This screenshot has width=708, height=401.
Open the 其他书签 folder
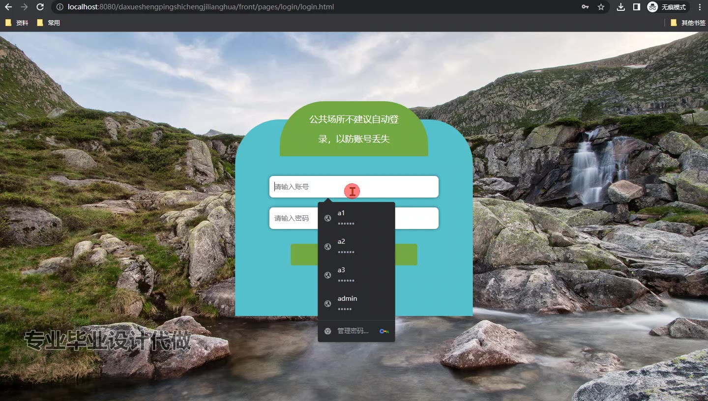(x=688, y=23)
